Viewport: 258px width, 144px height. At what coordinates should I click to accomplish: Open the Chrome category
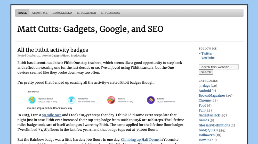[x=205, y=100]
